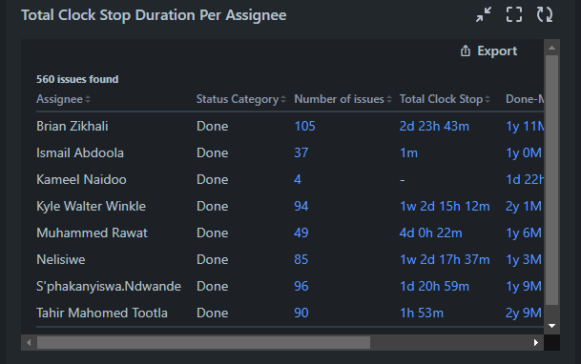
Task: Minimize the gadget with the collapse arrows icon
Action: (484, 15)
